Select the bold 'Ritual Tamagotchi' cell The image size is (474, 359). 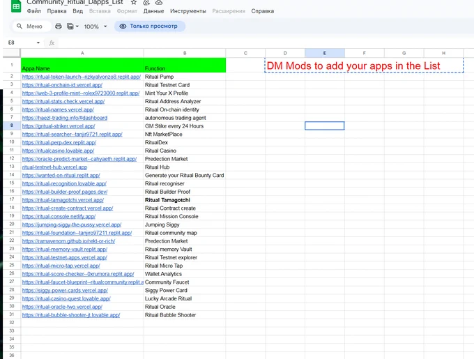click(x=185, y=200)
